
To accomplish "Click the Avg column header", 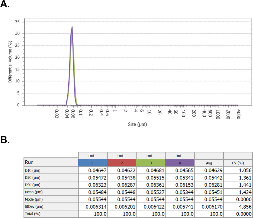I will [x=209, y=163].
